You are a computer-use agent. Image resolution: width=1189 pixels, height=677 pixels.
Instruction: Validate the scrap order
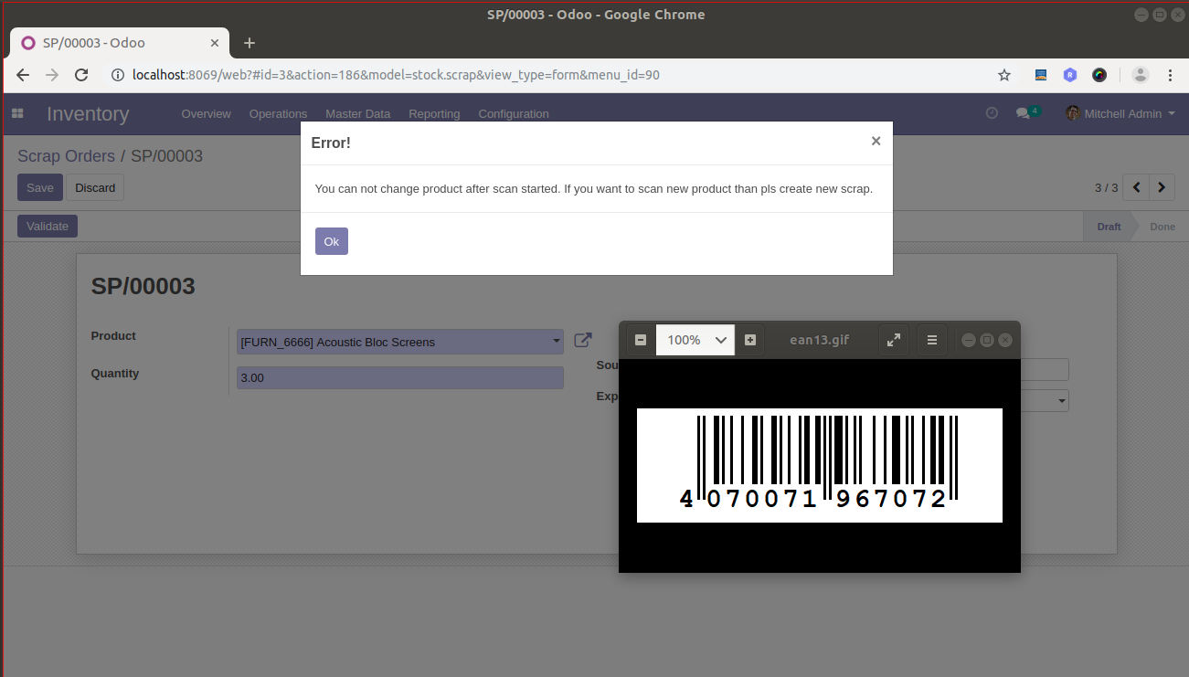coord(48,226)
